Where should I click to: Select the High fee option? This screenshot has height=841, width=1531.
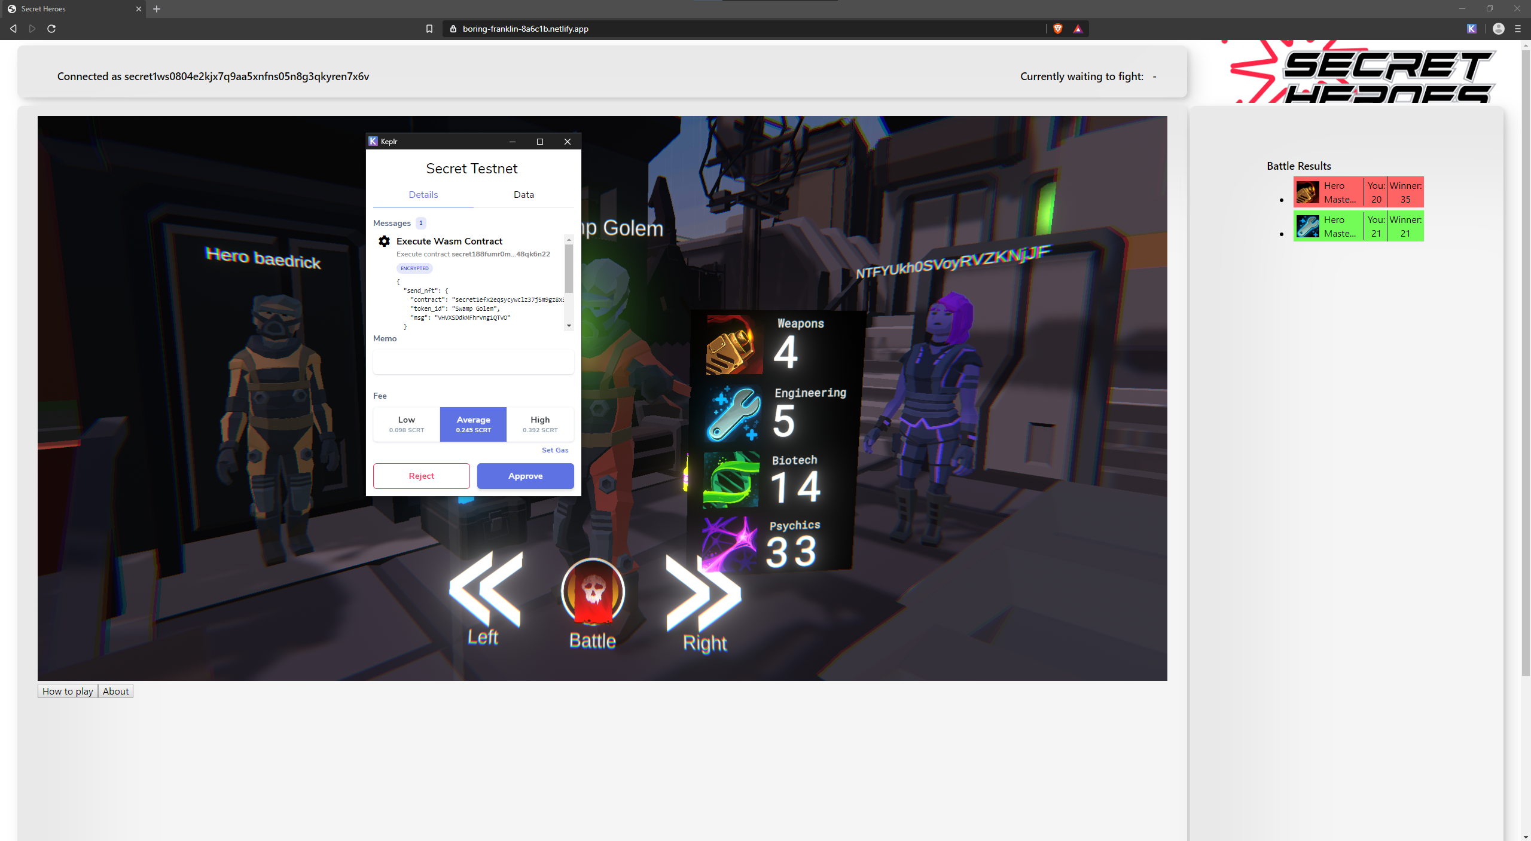pyautogui.click(x=540, y=424)
